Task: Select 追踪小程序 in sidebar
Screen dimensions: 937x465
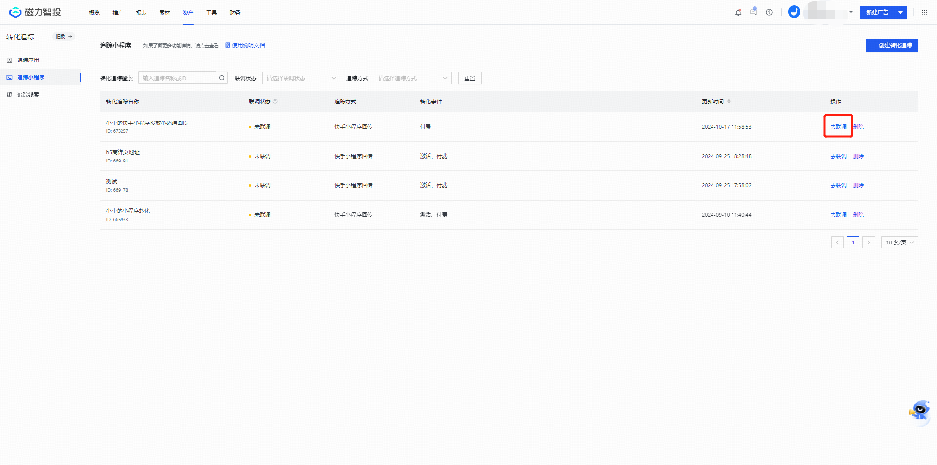Action: [40, 77]
